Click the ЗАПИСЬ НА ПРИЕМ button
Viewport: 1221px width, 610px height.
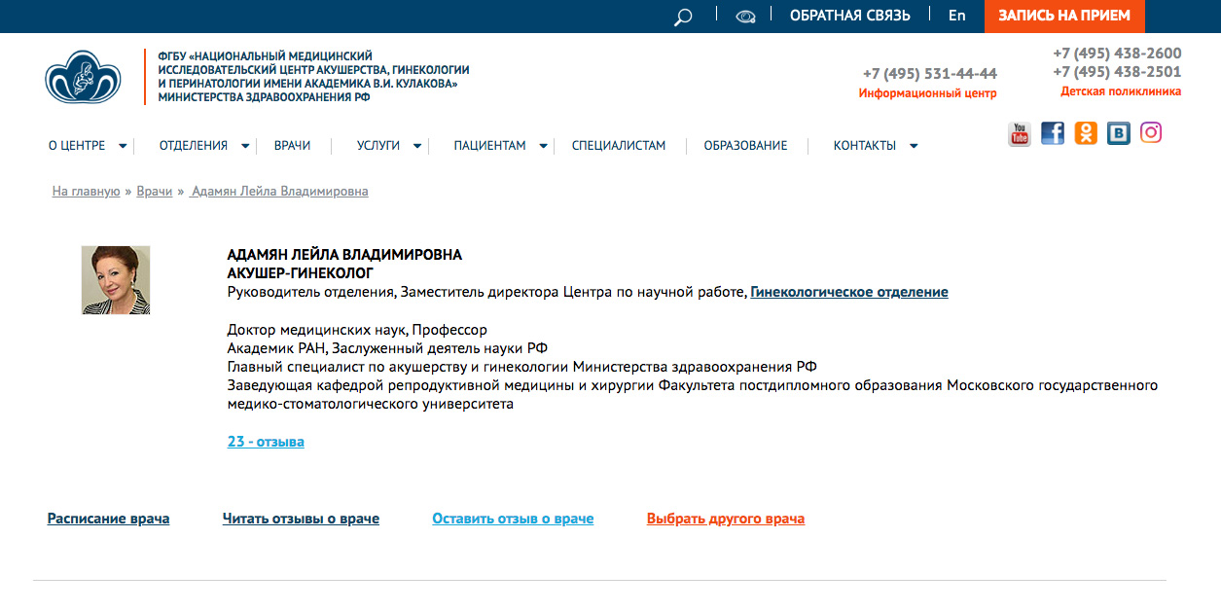[x=1064, y=17]
